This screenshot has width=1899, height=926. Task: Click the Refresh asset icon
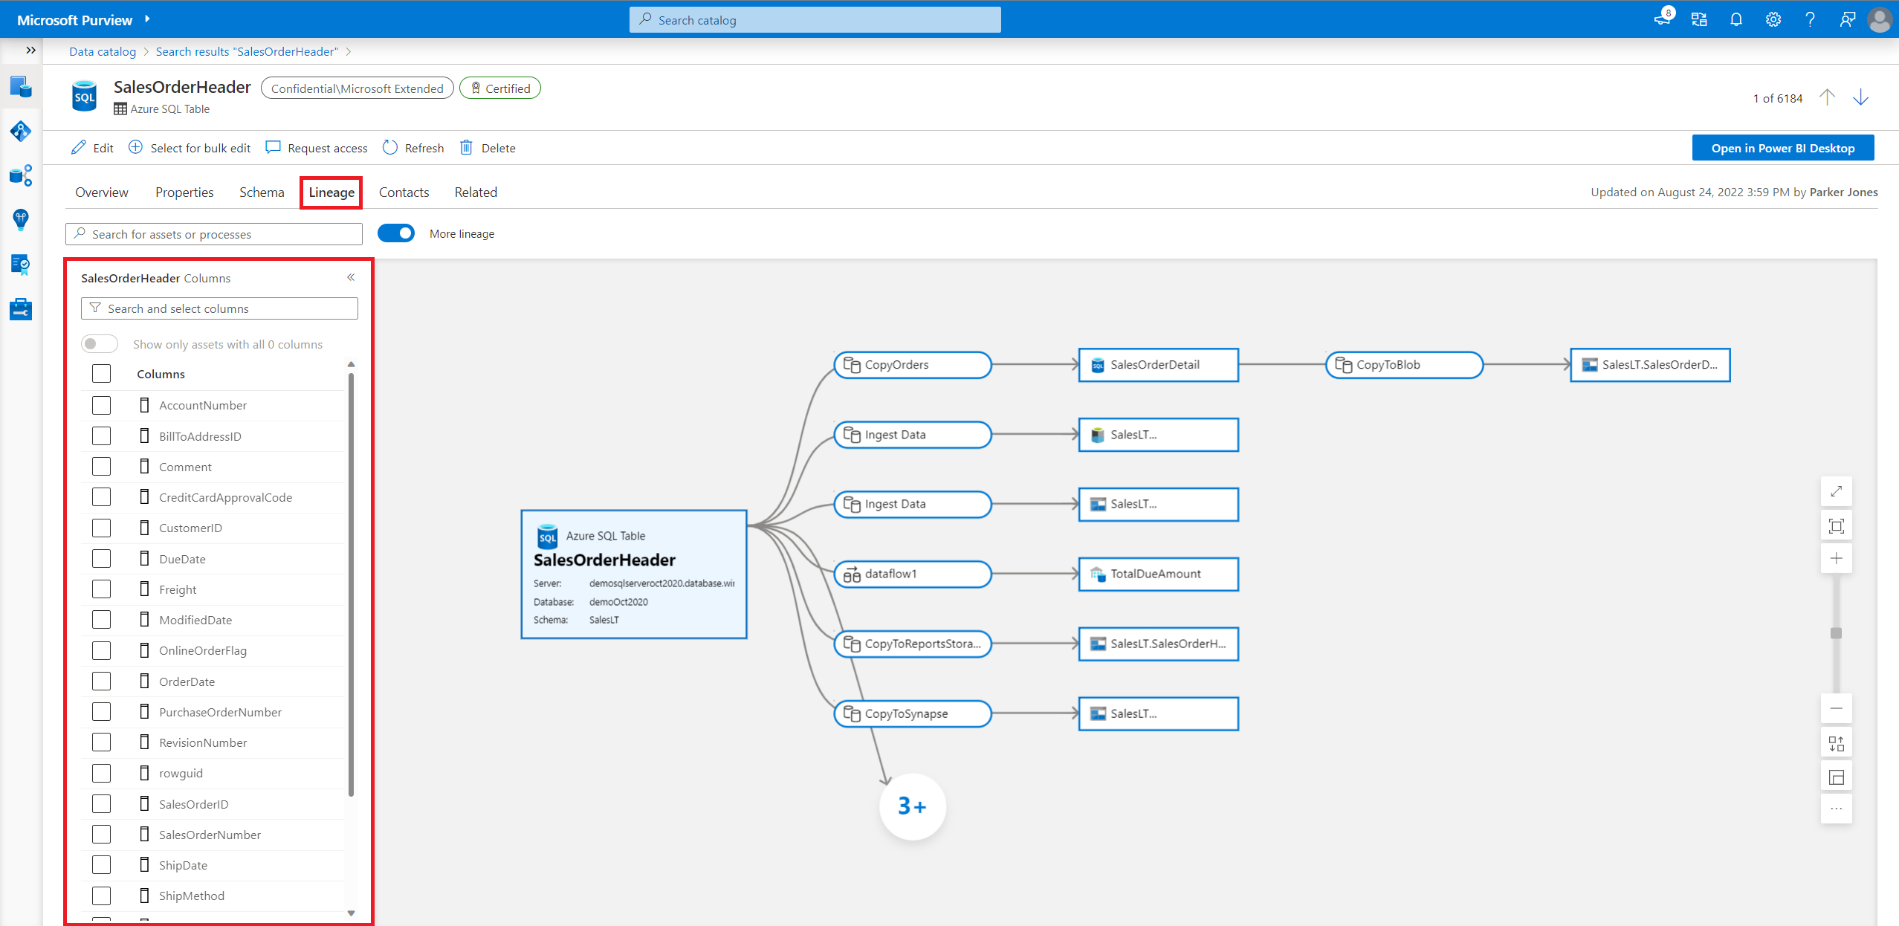tap(390, 147)
